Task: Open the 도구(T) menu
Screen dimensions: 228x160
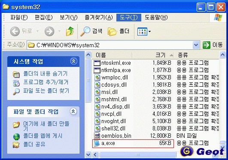Action: (129, 18)
